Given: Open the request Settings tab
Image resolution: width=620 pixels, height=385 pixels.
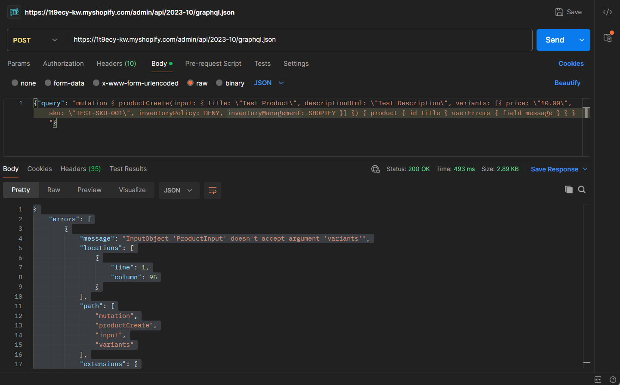Looking at the screenshot, I should point(296,64).
